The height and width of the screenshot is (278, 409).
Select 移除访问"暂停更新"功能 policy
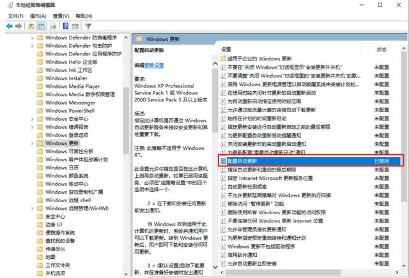(256, 204)
